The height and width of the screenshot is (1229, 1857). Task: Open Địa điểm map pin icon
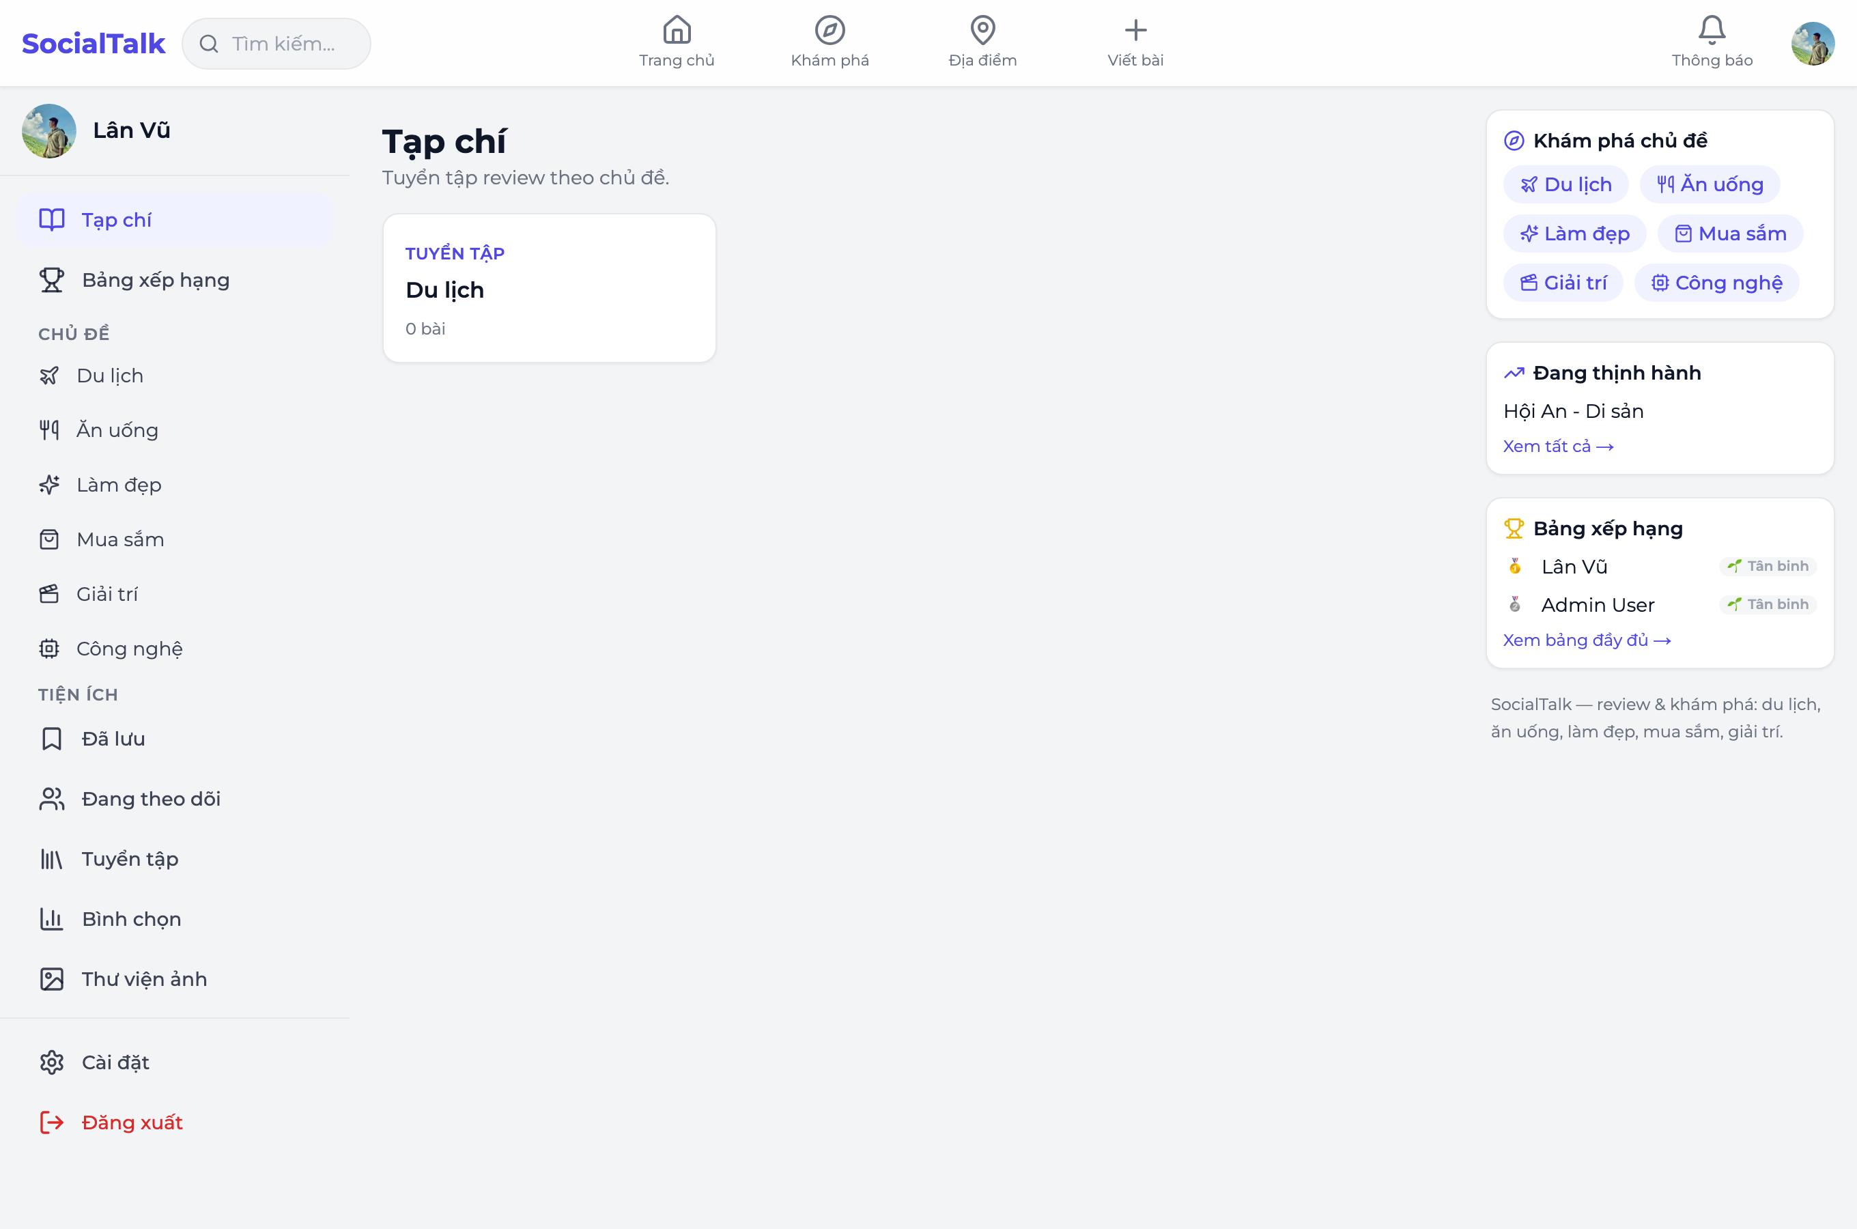[x=982, y=30]
